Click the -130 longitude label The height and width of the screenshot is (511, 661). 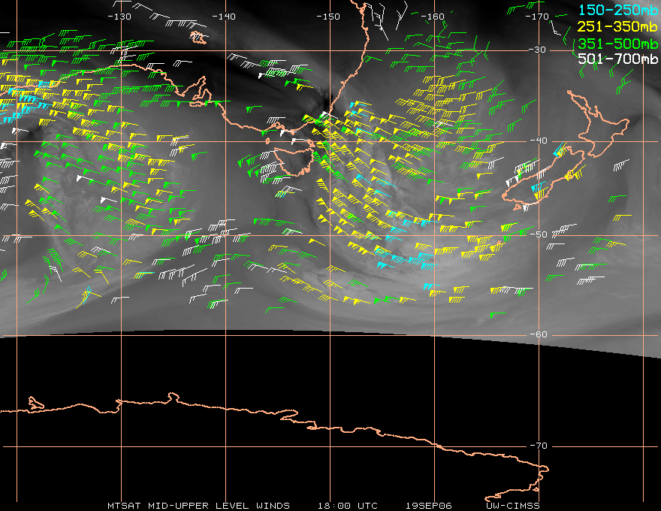pyautogui.click(x=119, y=17)
